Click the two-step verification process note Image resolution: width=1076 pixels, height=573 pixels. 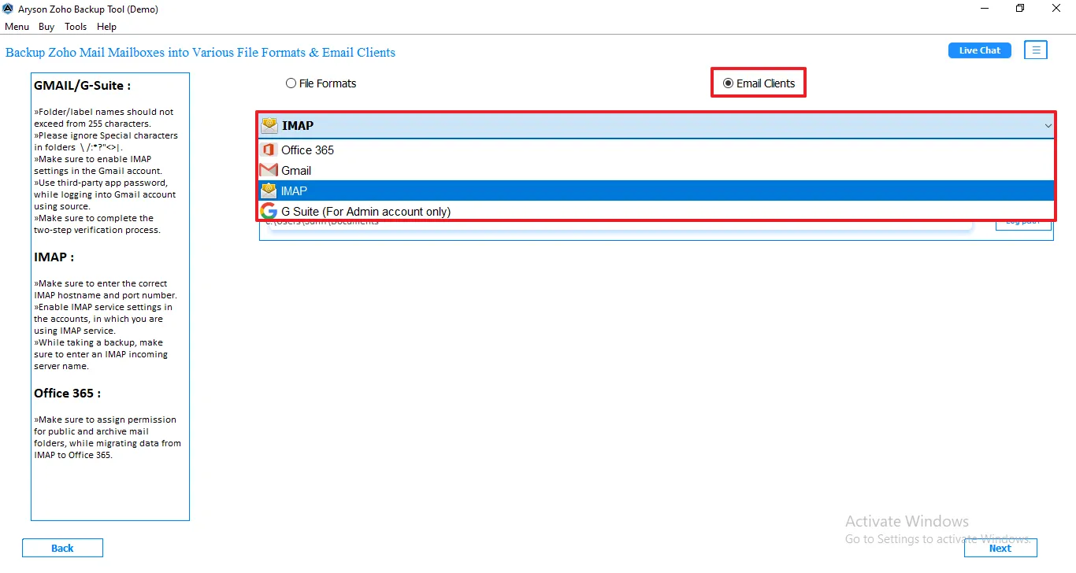(97, 224)
